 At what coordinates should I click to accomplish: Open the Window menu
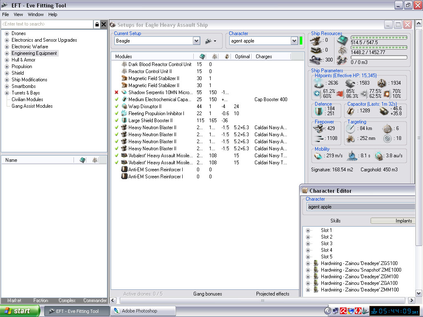pyautogui.click(x=36, y=14)
